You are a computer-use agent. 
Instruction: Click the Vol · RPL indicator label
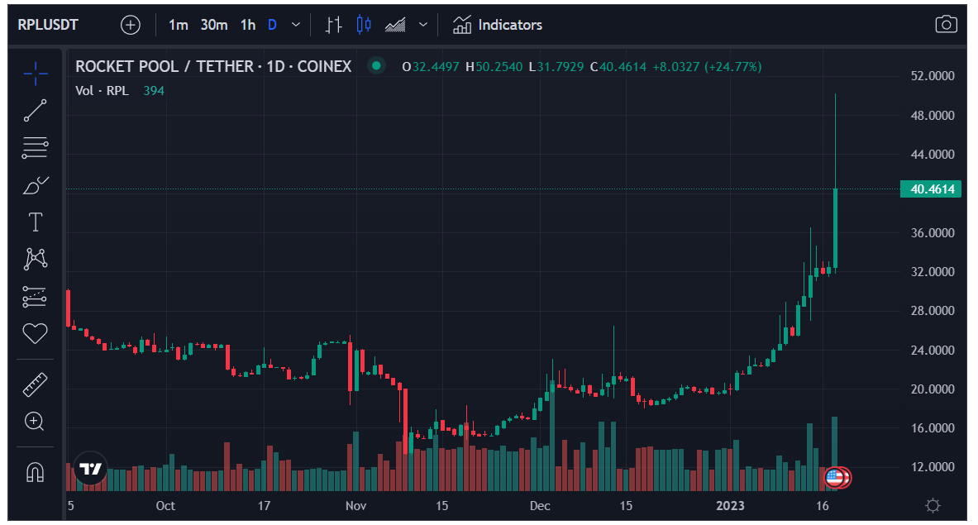coord(102,90)
